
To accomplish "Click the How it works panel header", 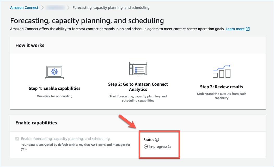I will (x=30, y=45).
